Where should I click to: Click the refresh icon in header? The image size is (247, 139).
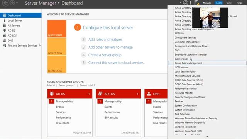coord(186,3)
